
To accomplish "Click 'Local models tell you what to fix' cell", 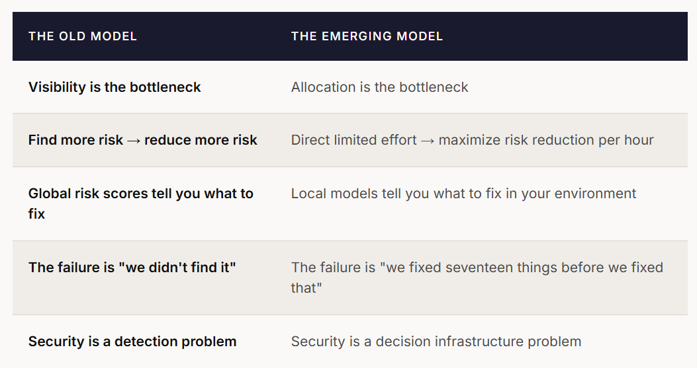I will [463, 194].
